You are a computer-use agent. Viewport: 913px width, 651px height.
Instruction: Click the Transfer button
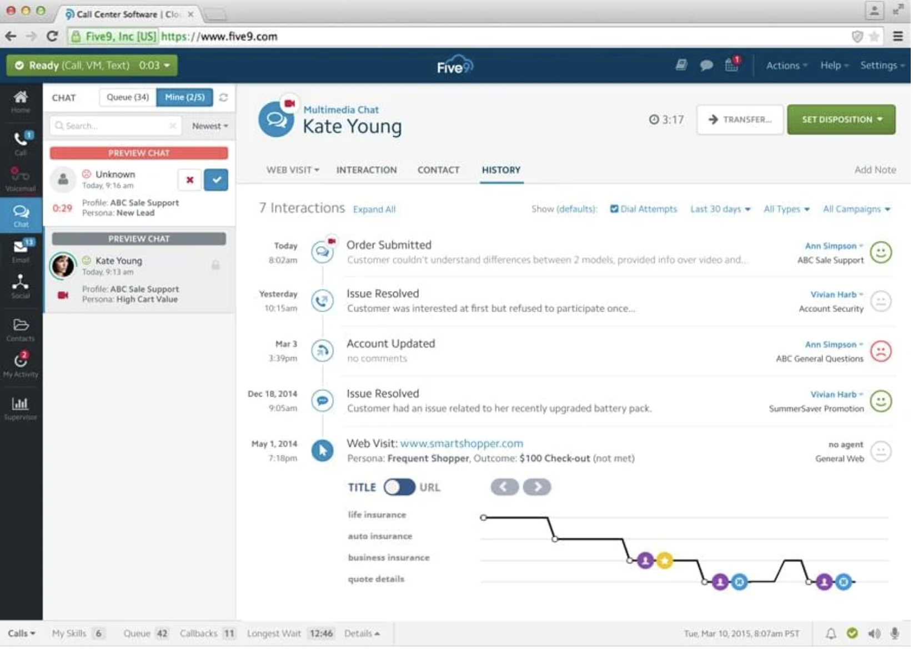(x=740, y=120)
